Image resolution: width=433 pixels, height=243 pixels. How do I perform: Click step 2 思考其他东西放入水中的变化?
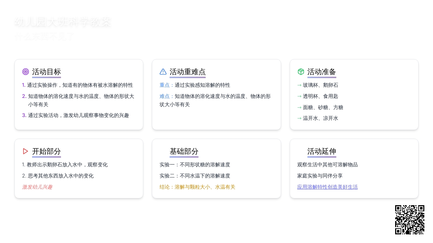pyautogui.click(x=58, y=176)
